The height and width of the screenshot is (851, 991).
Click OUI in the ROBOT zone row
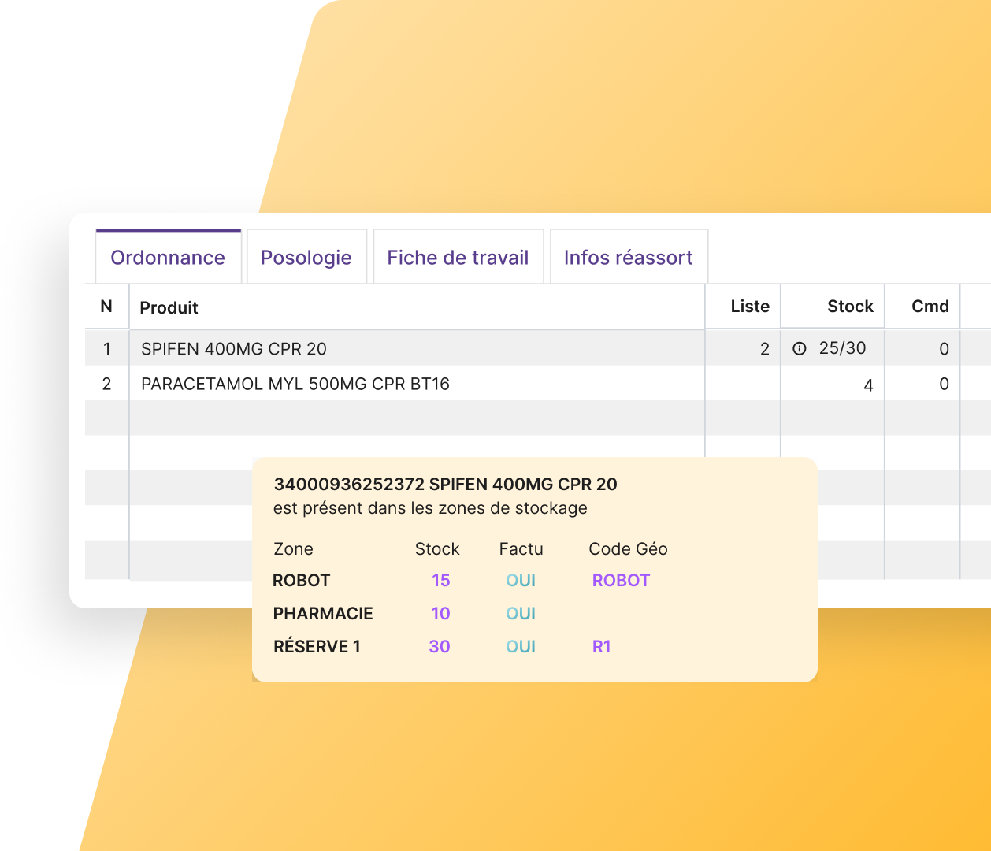click(x=521, y=581)
